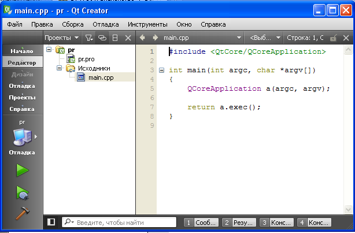Image resolution: width=355 pixels, height=233 pixels.
Task: Click the #include directive on line 1
Action: click(x=187, y=51)
